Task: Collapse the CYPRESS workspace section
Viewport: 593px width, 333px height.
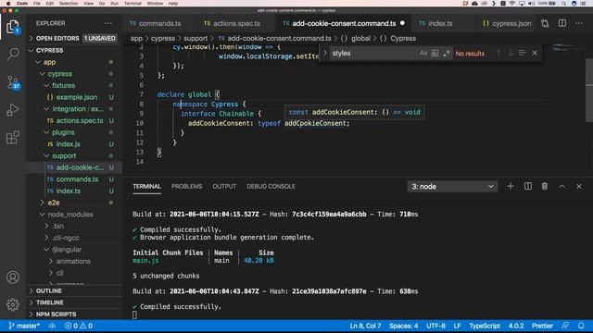Action: click(x=74, y=50)
